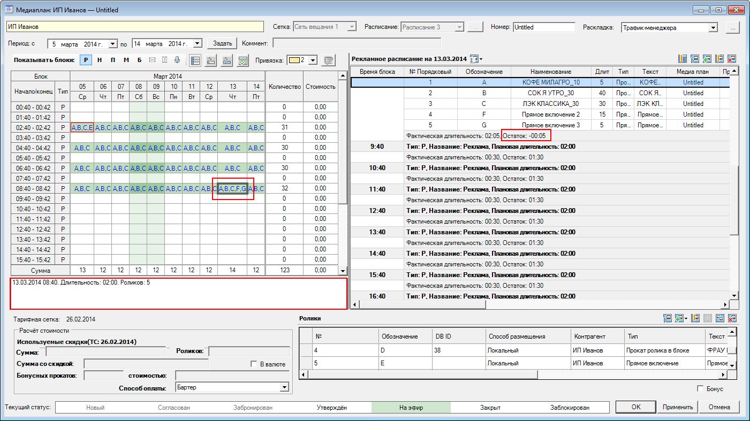
Task: Enable the В валюте checkbox
Action: pos(254,364)
